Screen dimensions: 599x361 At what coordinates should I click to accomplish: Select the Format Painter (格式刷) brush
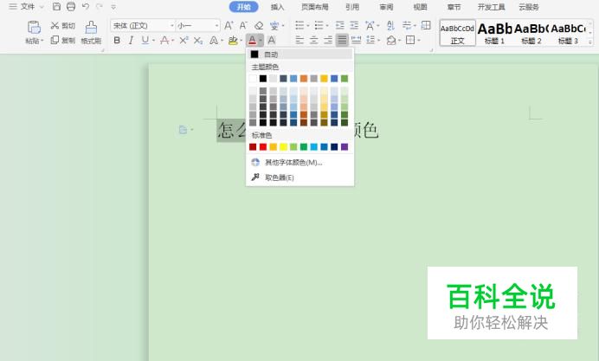pos(91,33)
